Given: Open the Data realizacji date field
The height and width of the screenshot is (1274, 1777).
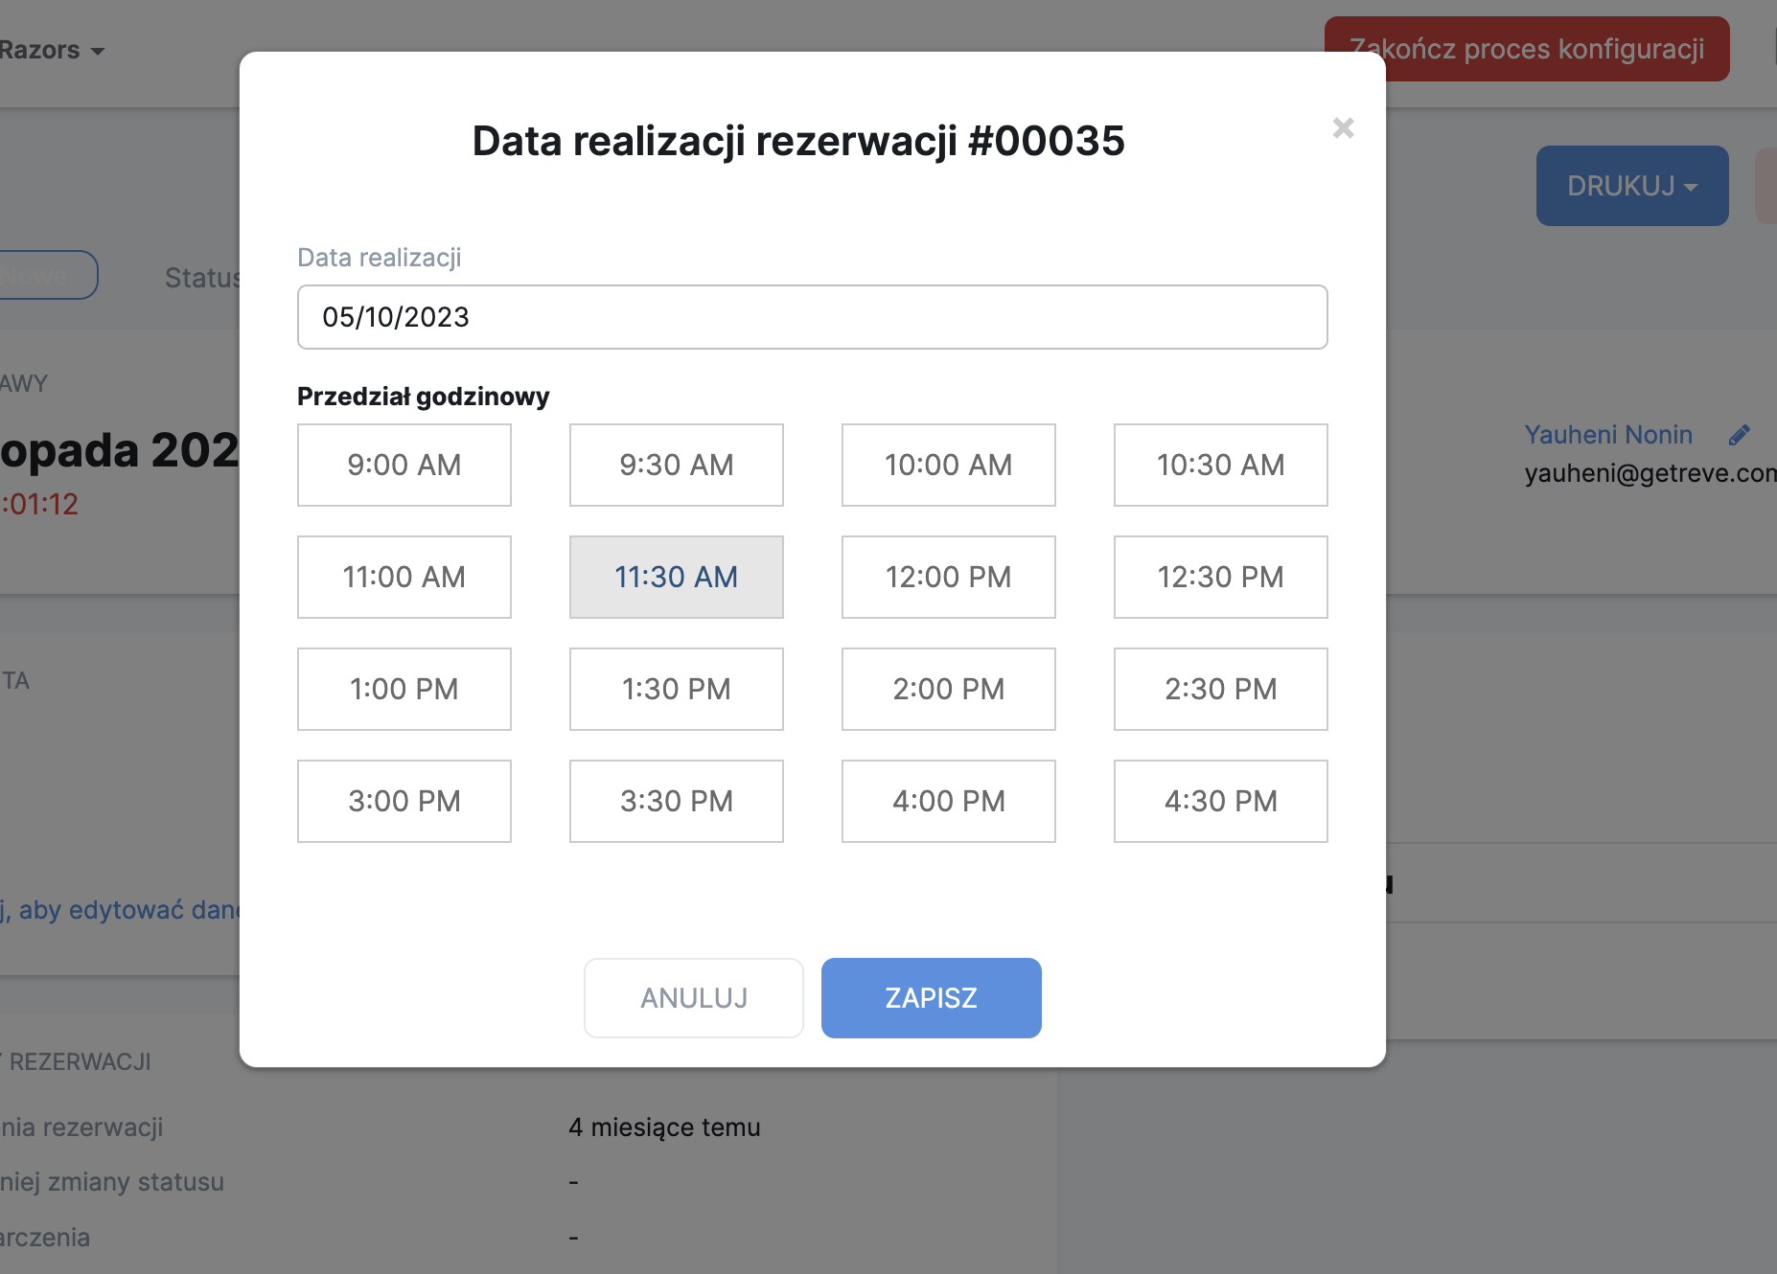Looking at the screenshot, I should (x=812, y=317).
